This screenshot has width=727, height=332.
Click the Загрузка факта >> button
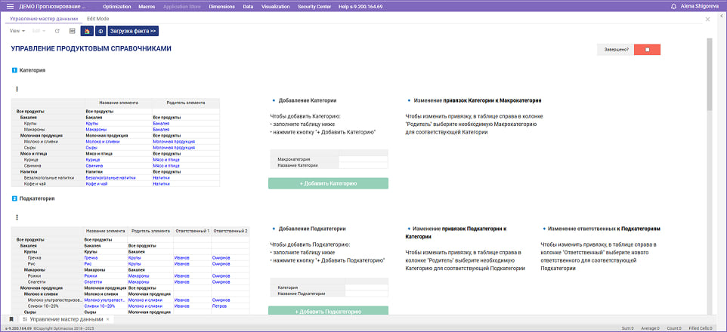pos(133,31)
